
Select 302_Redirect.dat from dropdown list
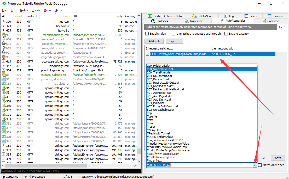coord(202,79)
